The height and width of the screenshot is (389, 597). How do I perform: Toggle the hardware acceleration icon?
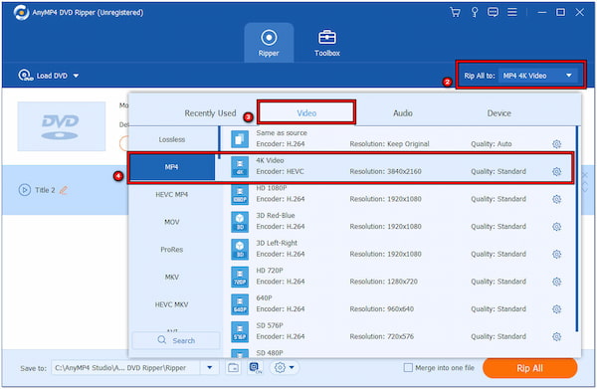(x=256, y=368)
